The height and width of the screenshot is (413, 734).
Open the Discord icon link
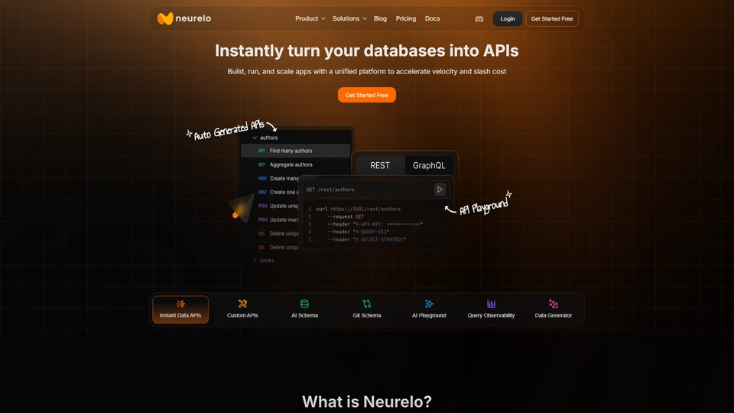pos(479,18)
